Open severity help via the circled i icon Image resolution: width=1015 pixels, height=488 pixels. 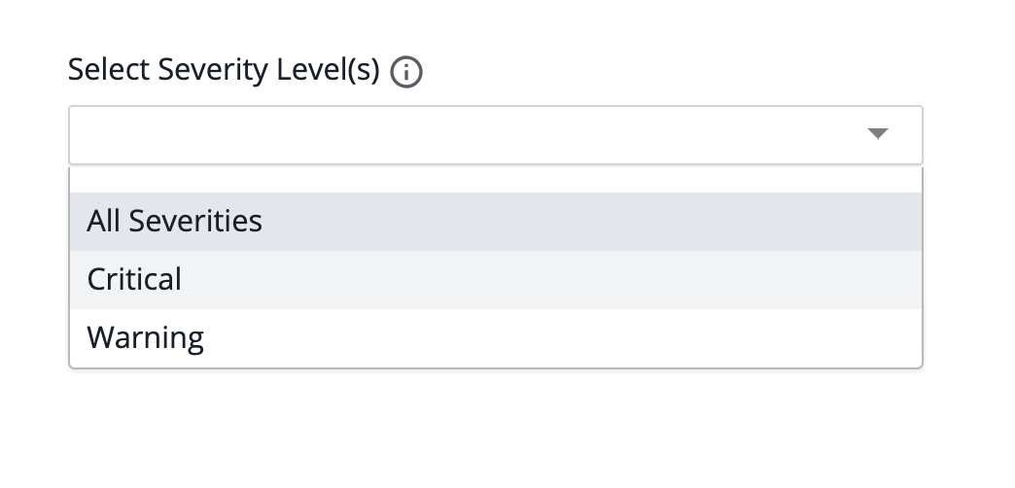click(x=406, y=72)
